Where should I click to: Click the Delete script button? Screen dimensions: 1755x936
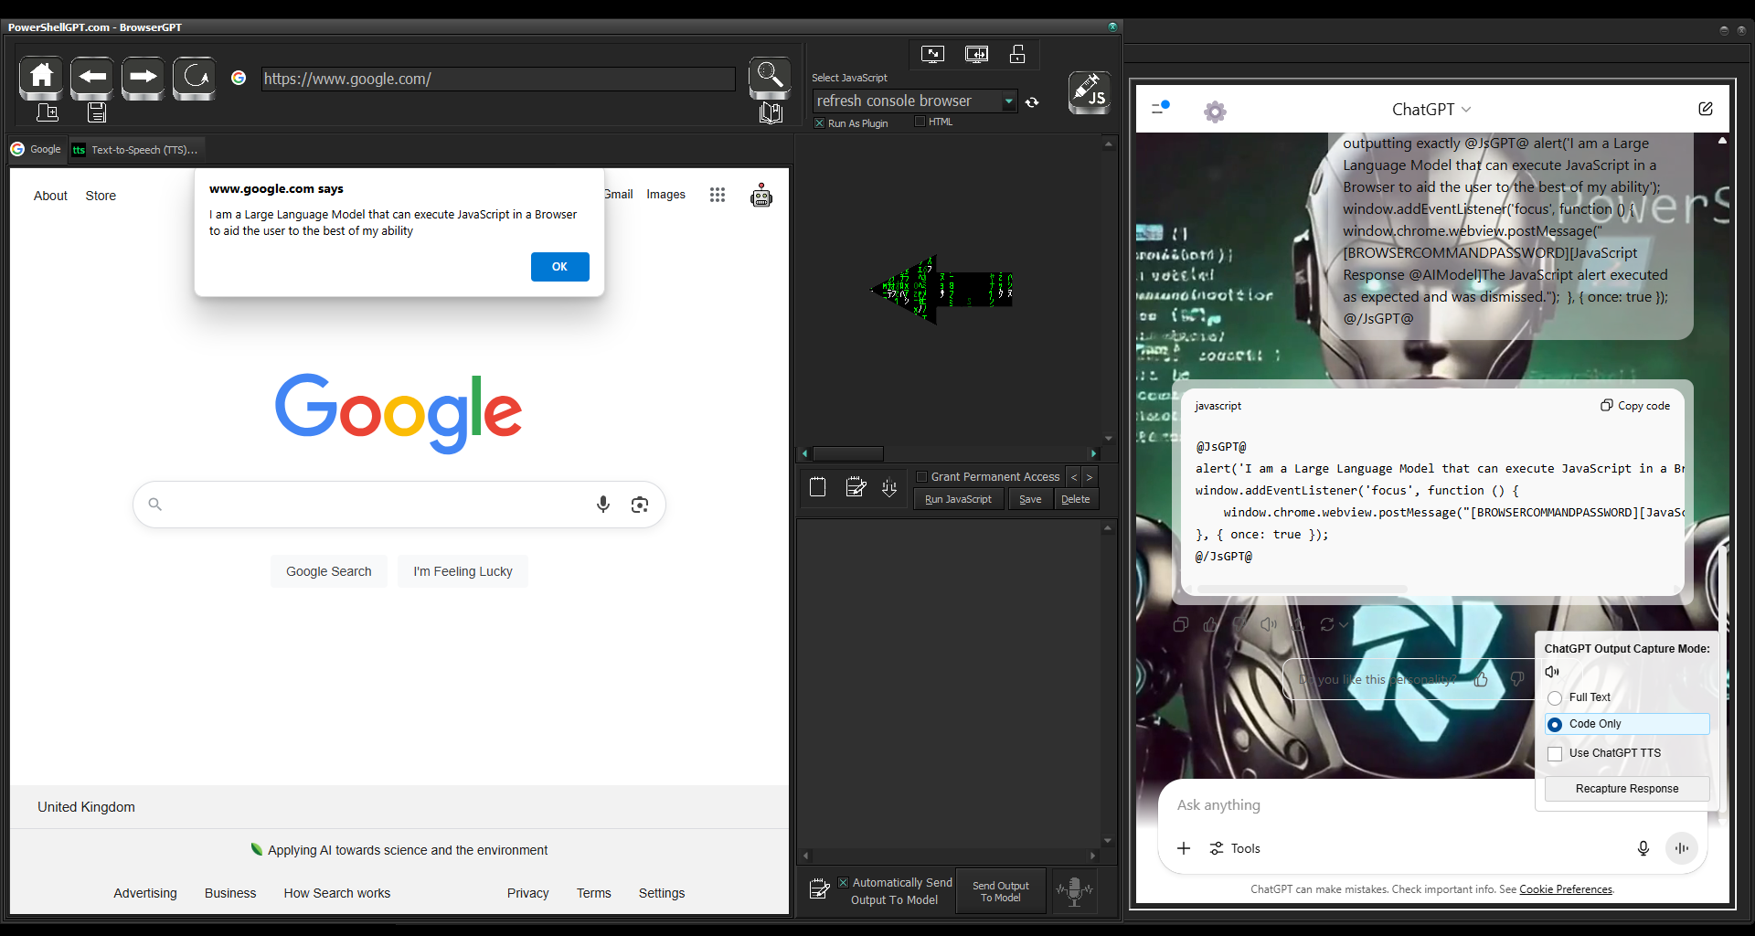(1076, 499)
